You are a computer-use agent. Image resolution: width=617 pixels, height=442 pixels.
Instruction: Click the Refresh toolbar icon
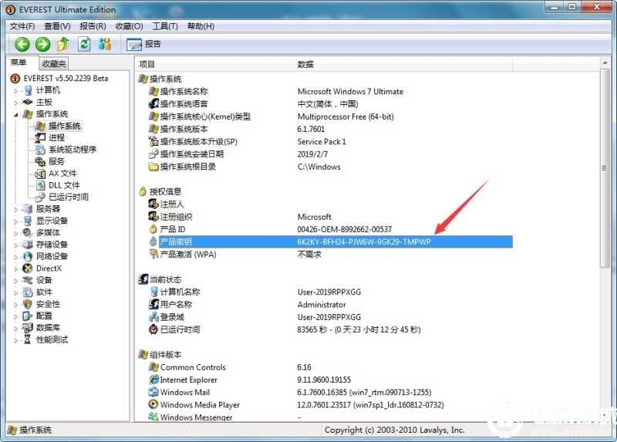pyautogui.click(x=84, y=44)
